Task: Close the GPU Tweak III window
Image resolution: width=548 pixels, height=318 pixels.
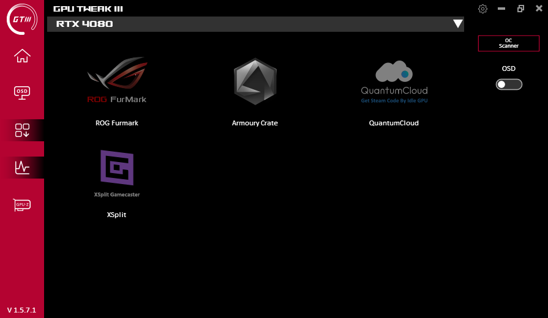Action: point(539,9)
